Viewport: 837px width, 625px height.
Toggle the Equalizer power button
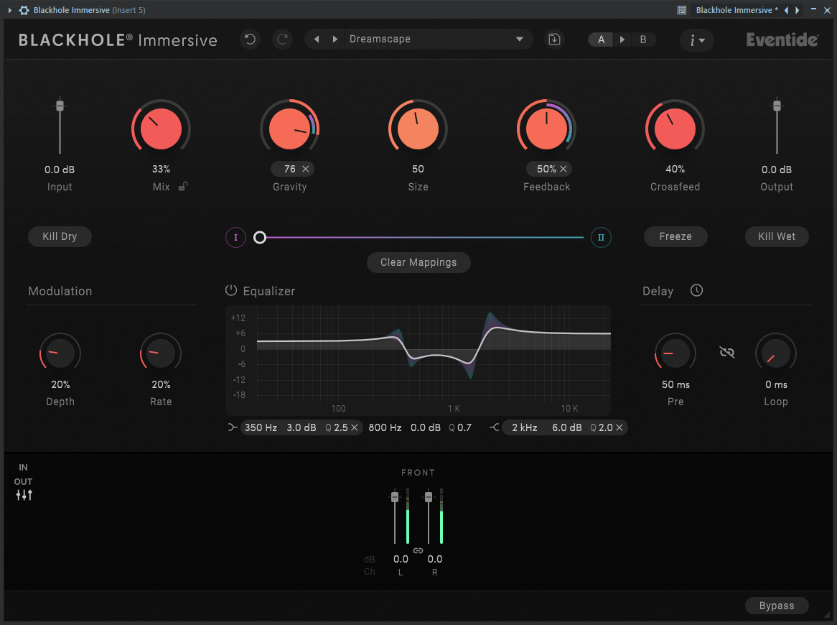(230, 290)
